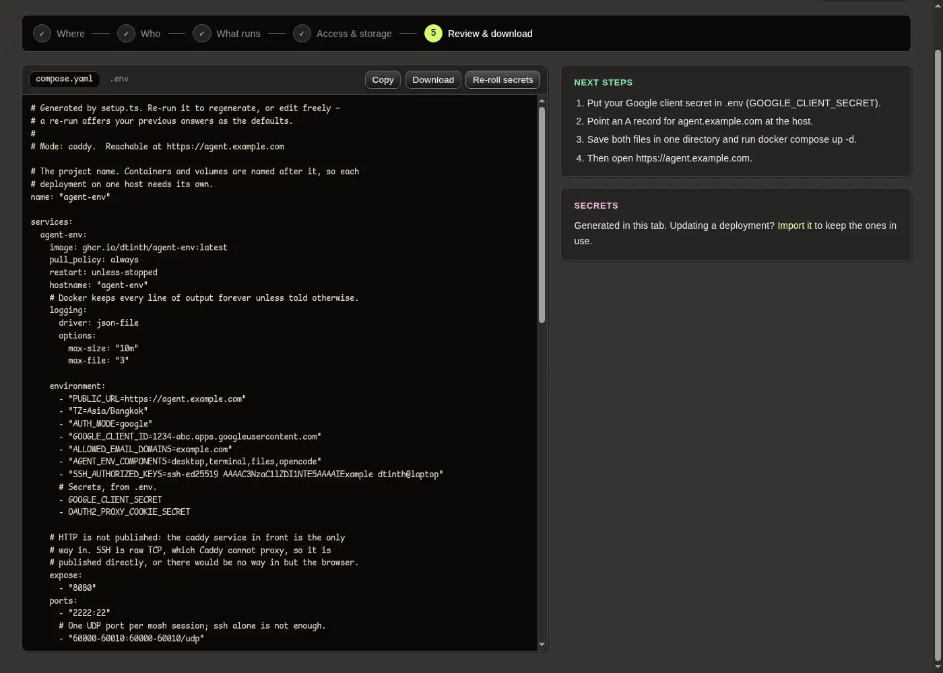Click the step about pointing an A record
This screenshot has height=673, width=943.
(700, 121)
